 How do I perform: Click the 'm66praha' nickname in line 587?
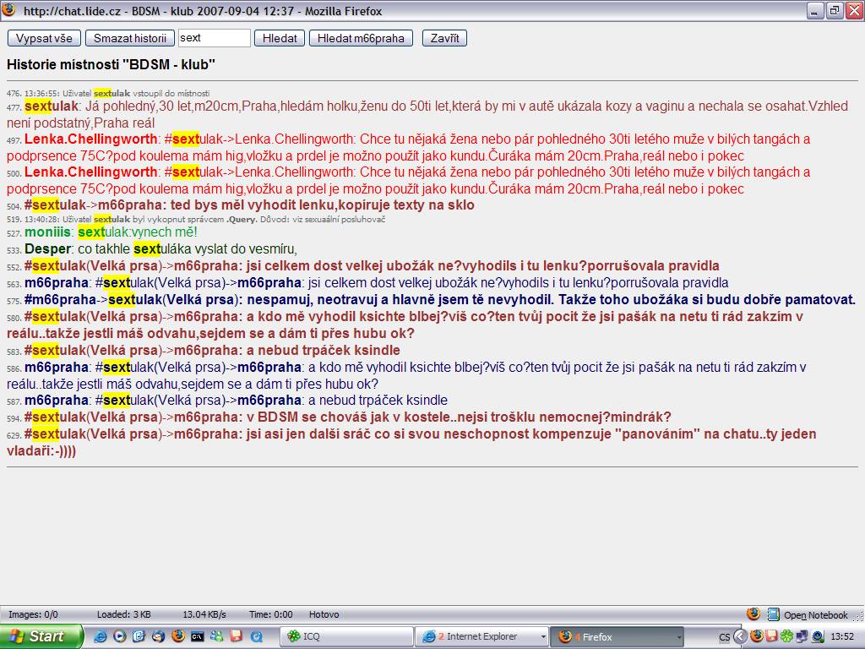[x=57, y=400]
